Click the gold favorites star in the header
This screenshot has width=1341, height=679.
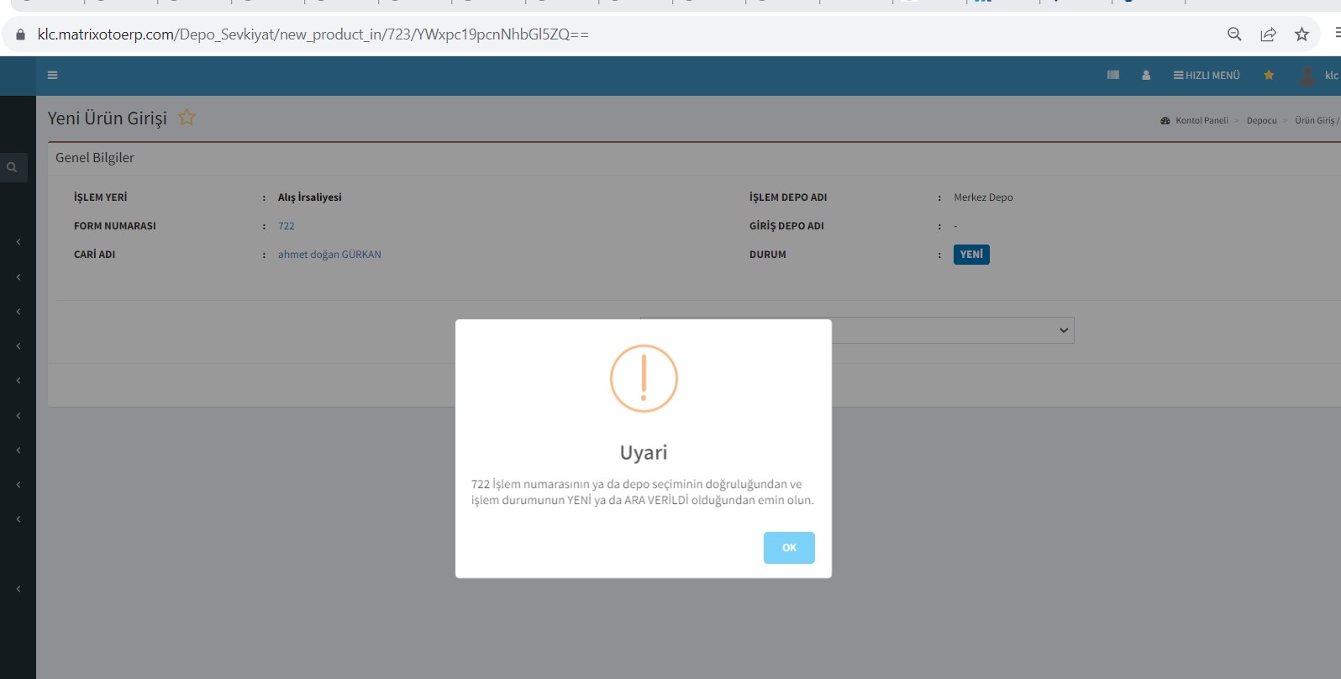click(1269, 76)
